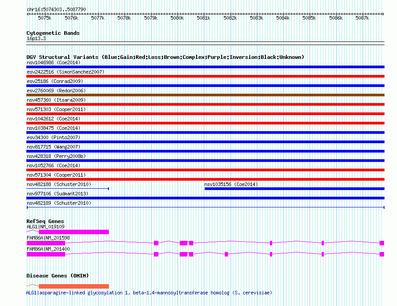Click the 16p13.3 cytogenetic band label

pos(36,38)
